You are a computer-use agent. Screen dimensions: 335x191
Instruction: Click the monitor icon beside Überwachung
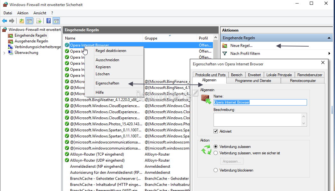pyautogui.click(x=11, y=53)
